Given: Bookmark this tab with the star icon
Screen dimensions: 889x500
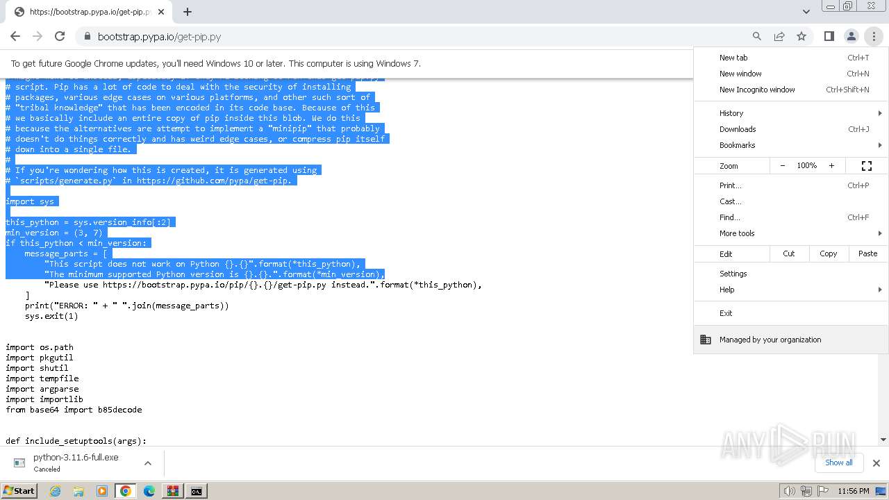Looking at the screenshot, I should point(801,36).
